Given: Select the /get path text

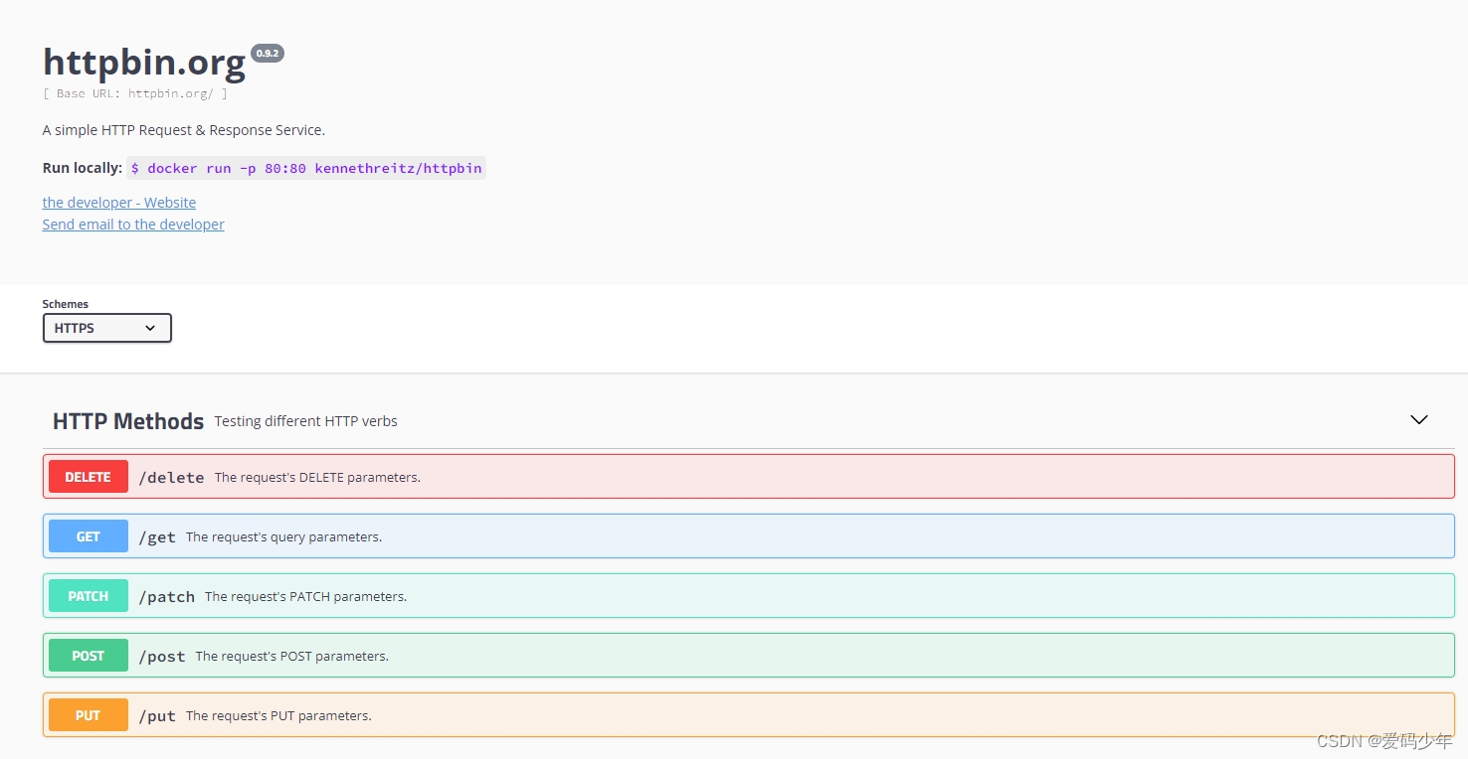Looking at the screenshot, I should 157,537.
